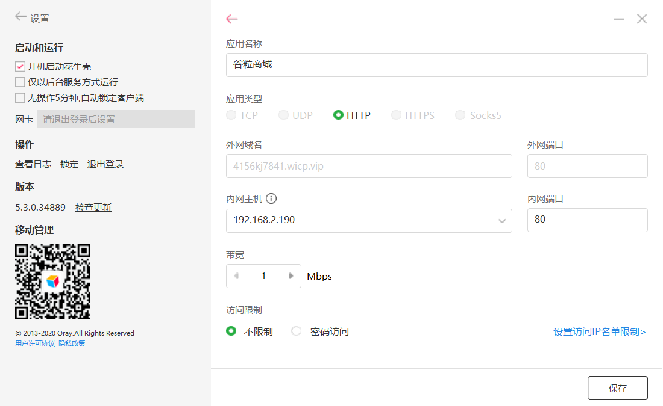Expand the 内网主机 address dropdown
This screenshot has width=663, height=406.
(x=502, y=221)
